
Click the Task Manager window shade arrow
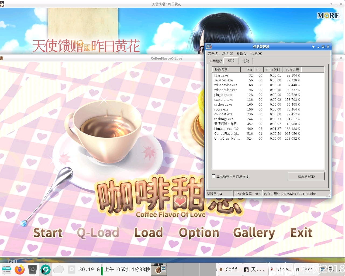[x=313, y=47]
